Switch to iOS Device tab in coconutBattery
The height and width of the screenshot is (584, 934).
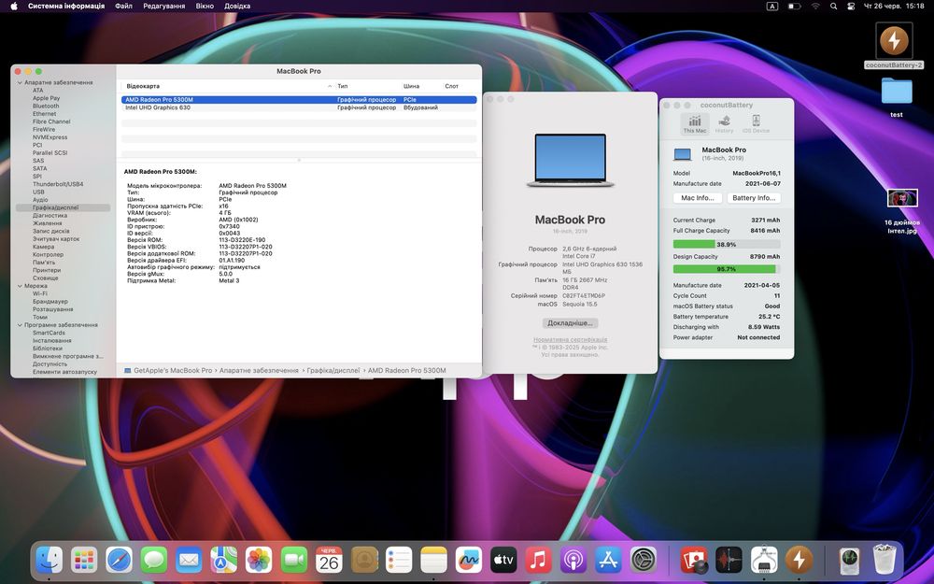tap(756, 124)
